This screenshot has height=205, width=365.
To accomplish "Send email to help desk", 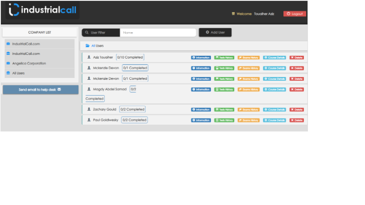I will pos(41,90).
